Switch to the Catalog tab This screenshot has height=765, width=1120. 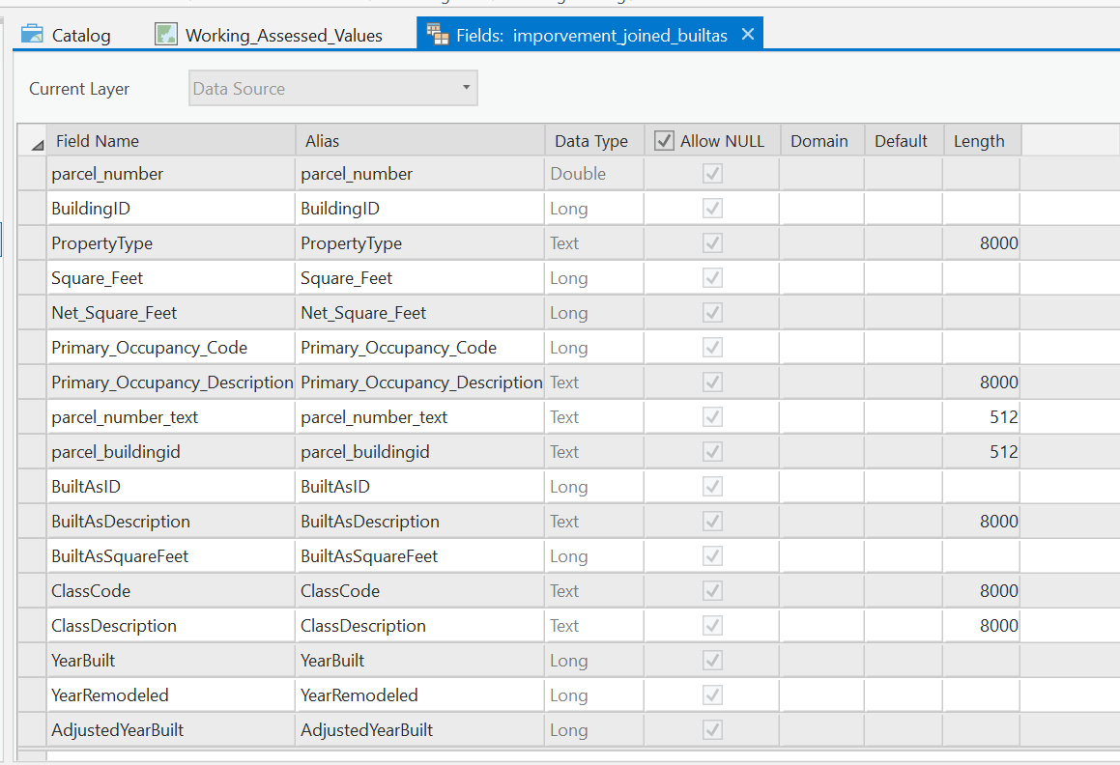click(81, 36)
